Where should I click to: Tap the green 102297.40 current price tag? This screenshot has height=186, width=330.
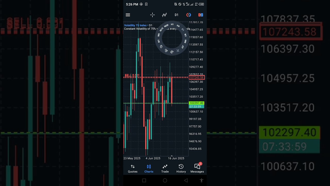point(196,103)
